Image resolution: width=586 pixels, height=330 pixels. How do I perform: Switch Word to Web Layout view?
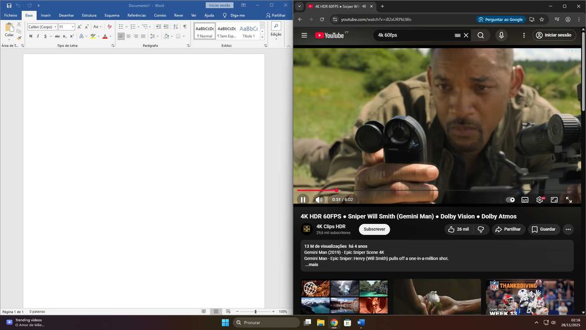pos(228,311)
